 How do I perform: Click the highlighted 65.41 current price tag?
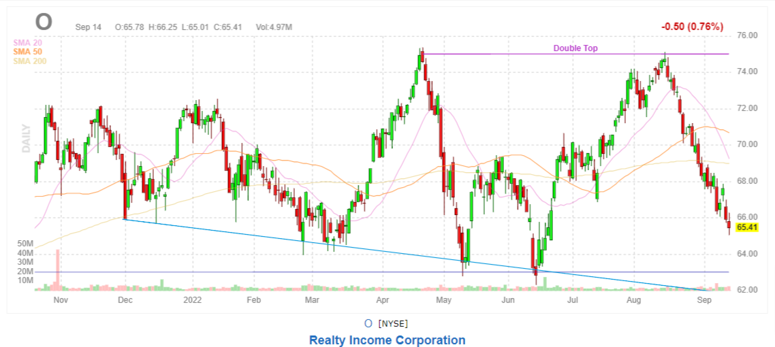pos(747,227)
